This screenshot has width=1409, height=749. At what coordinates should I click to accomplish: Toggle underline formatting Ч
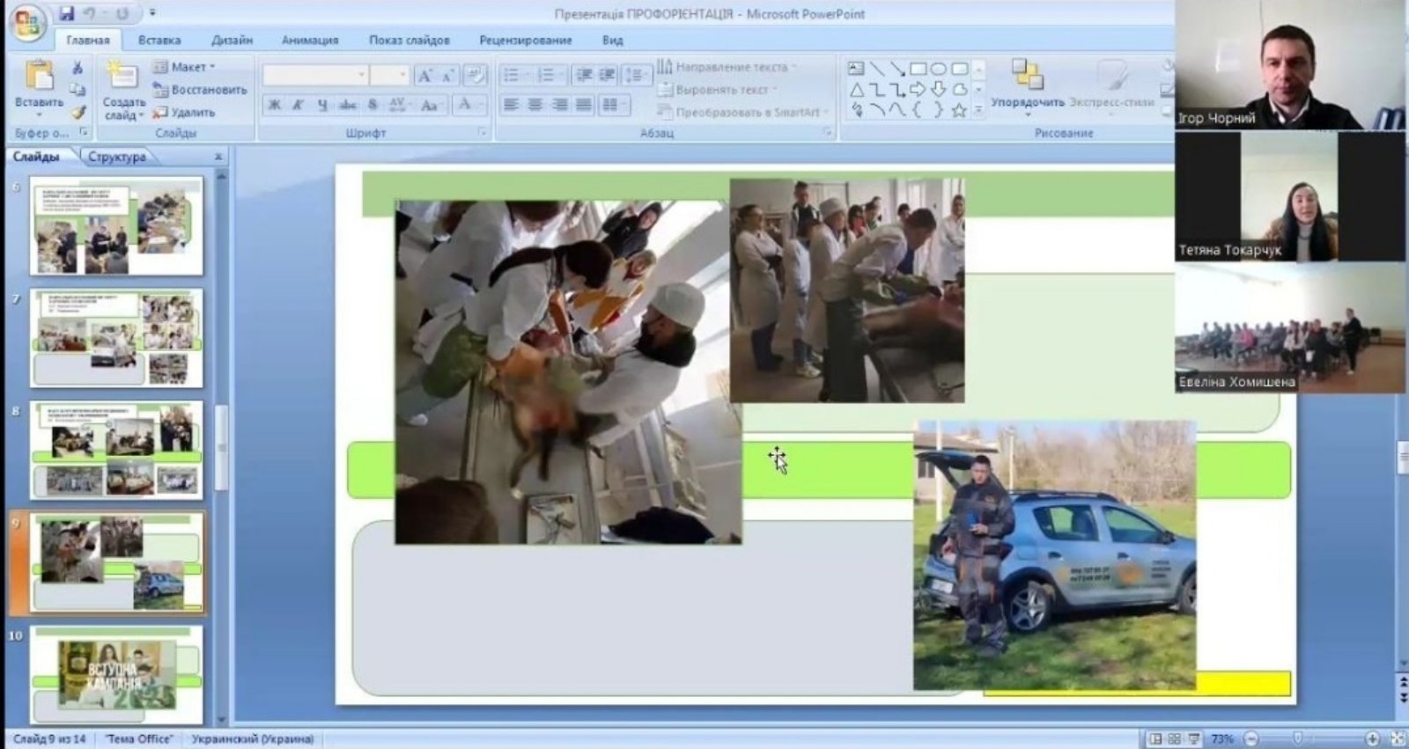click(322, 105)
